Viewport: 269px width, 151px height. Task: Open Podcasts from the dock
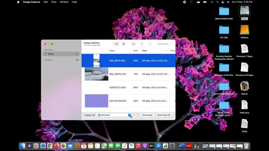(x=145, y=146)
